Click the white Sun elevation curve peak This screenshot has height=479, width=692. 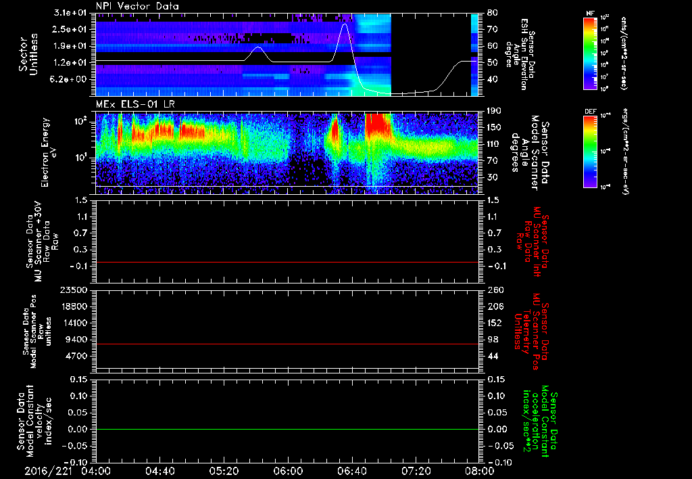click(x=345, y=24)
